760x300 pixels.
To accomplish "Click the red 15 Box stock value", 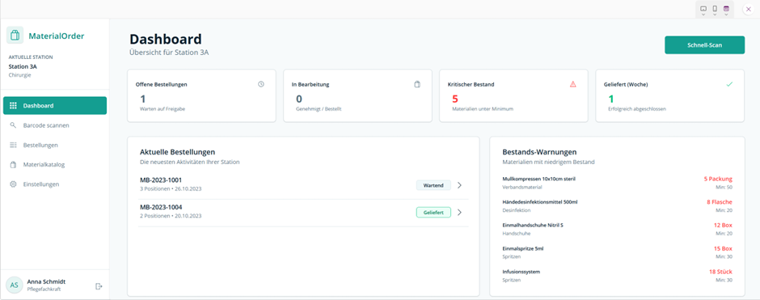I will 723,248.
